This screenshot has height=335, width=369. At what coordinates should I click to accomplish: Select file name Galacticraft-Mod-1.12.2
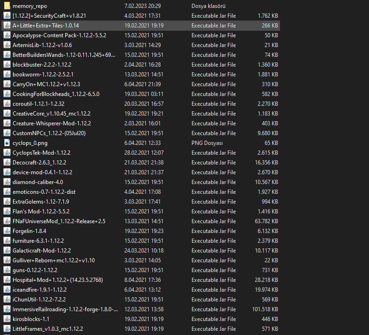point(41,251)
